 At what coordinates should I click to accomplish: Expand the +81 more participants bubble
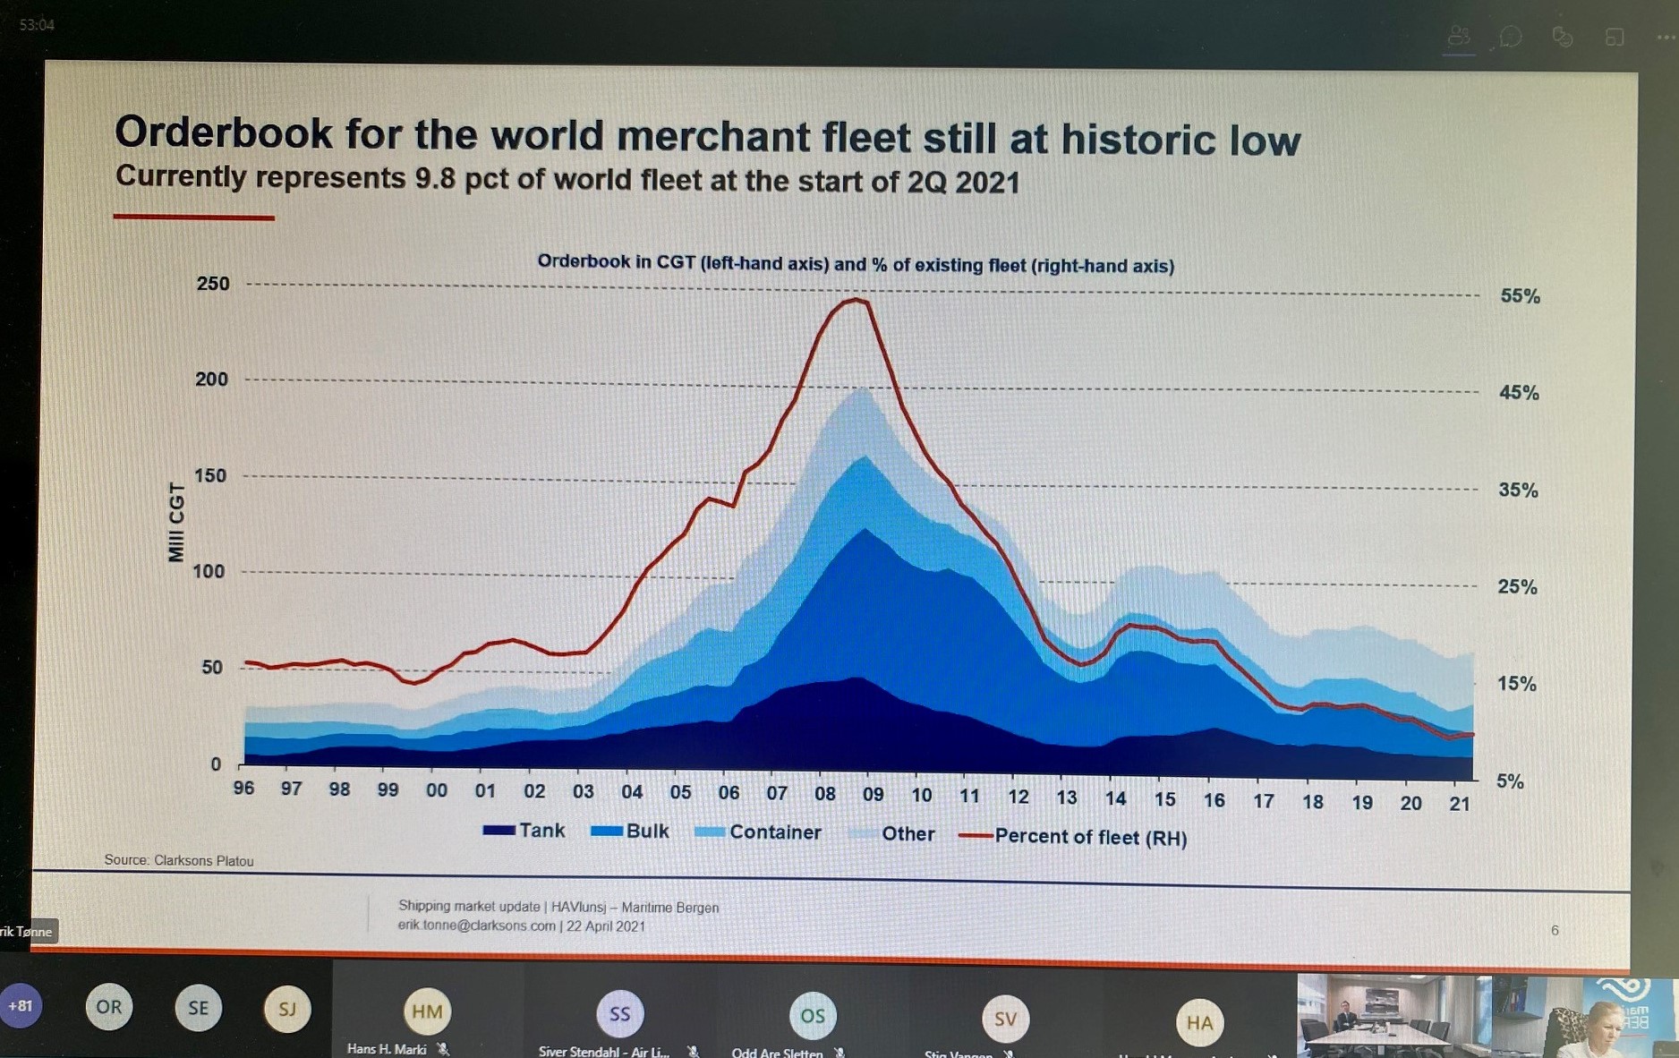[20, 1005]
